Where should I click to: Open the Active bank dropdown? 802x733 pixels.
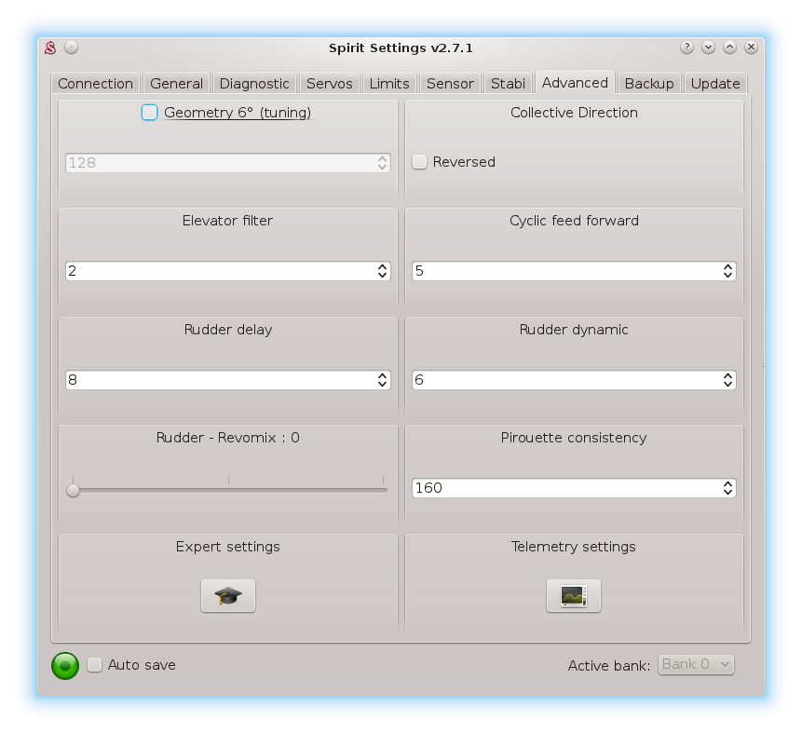(696, 664)
